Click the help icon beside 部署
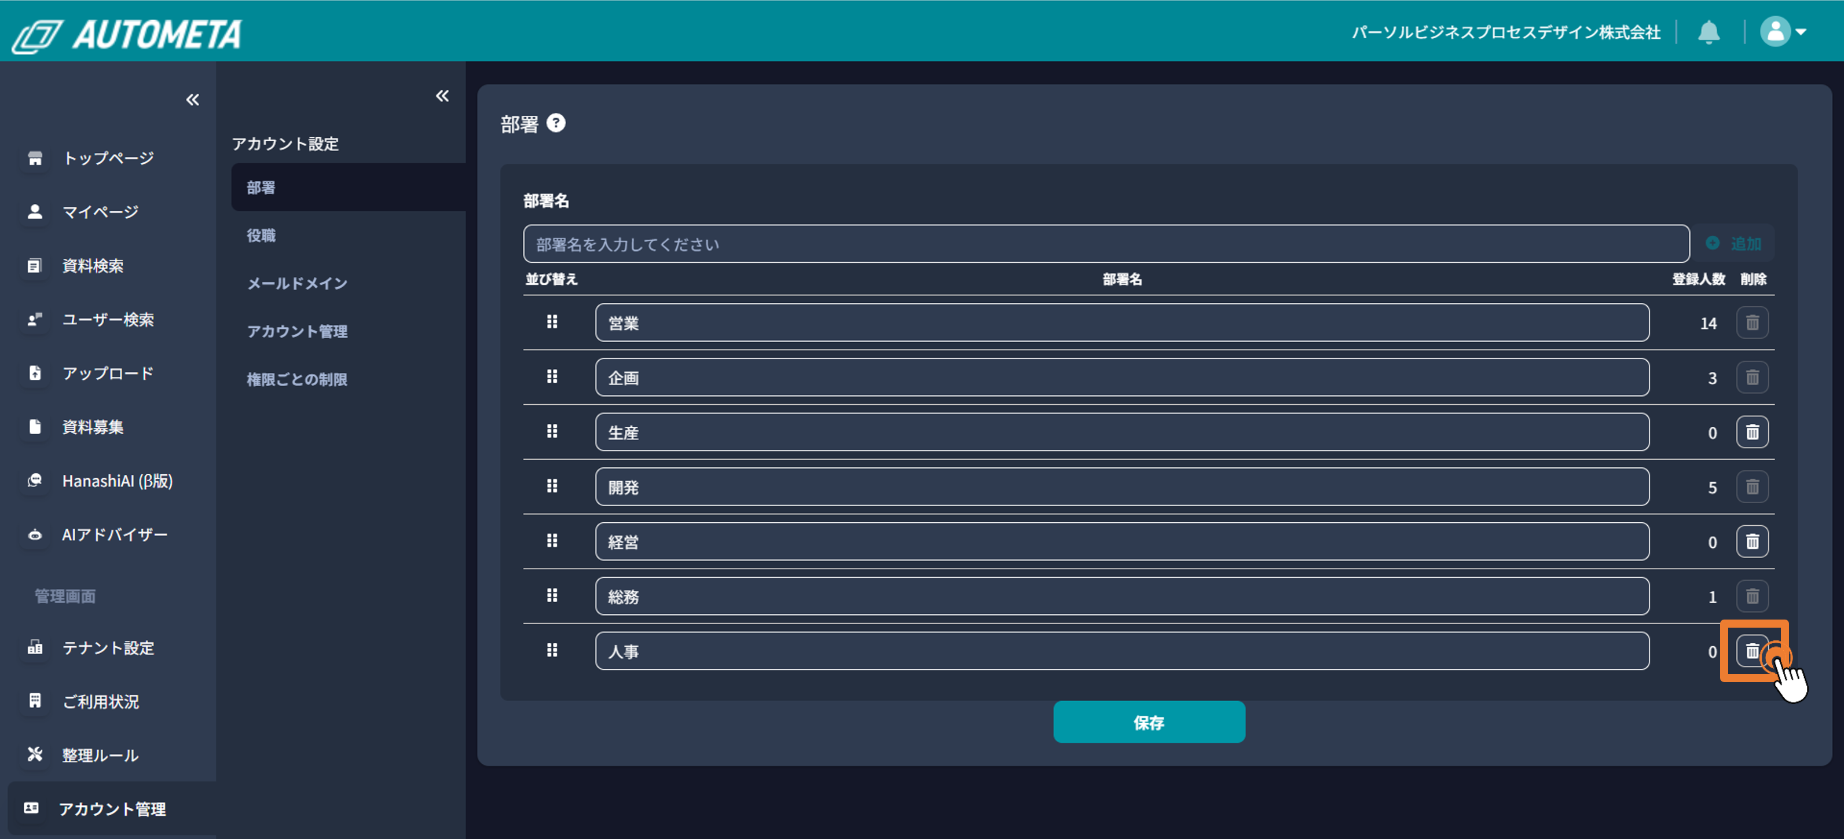 (x=556, y=123)
